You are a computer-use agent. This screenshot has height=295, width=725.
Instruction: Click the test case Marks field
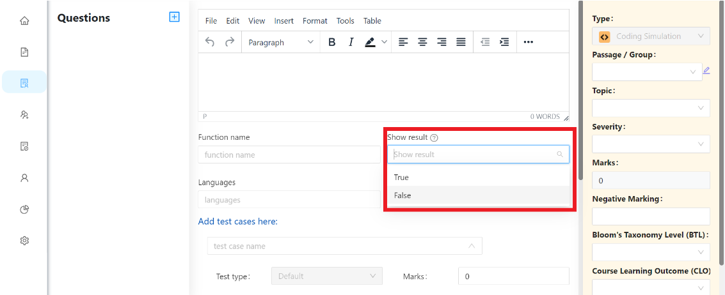pos(514,276)
